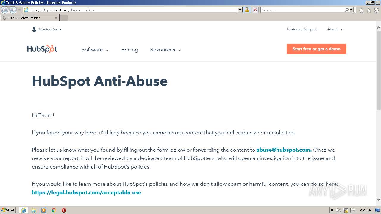Open the legal.hubspot.com/acceptable-use link
The width and height of the screenshot is (381, 214).
tap(87, 193)
